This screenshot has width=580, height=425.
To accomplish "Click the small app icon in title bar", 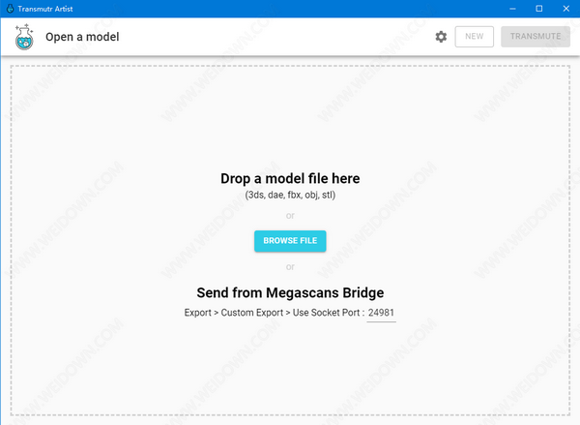I will click(9, 8).
